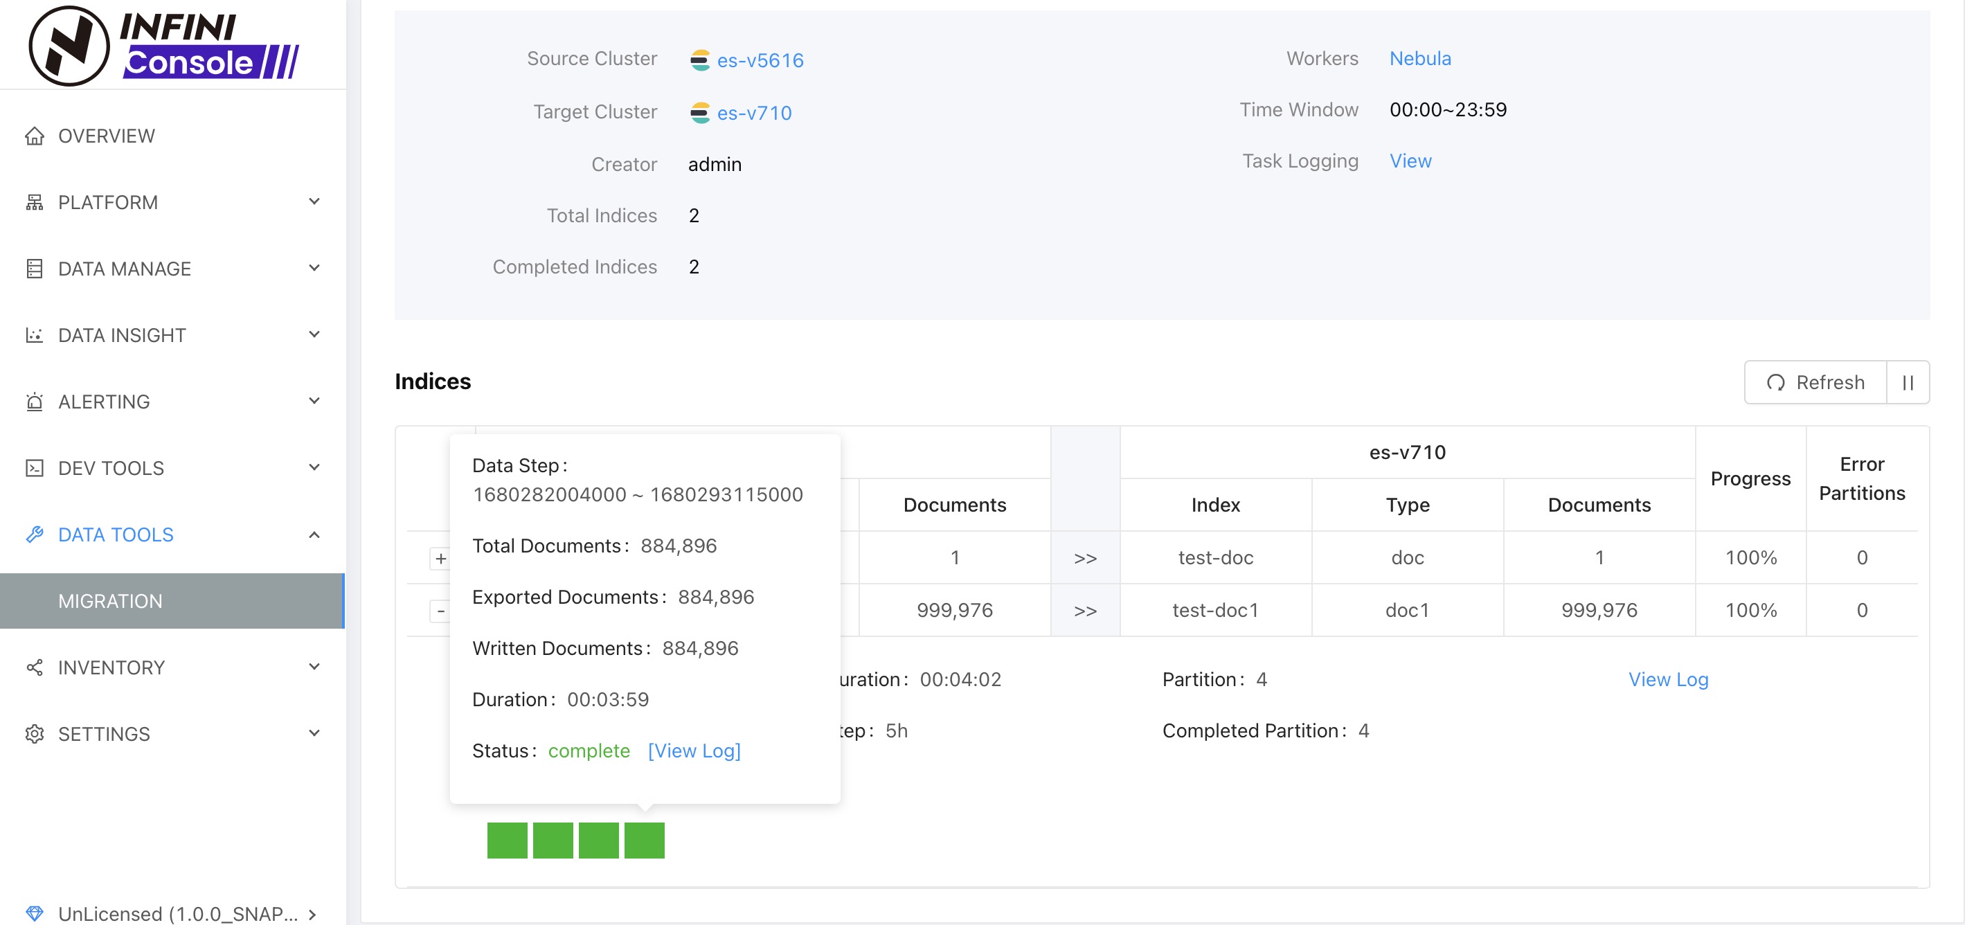This screenshot has height=925, width=1965.
Task: Open source cluster es-v5616 link
Action: point(760,60)
